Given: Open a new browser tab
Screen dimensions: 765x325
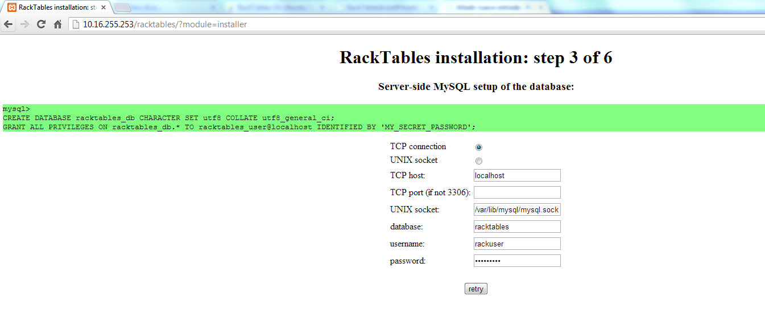Looking at the screenshot, I should 122,7.
